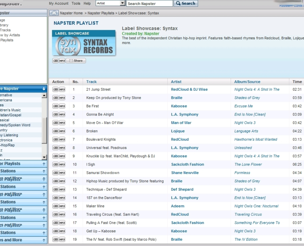Open album Language Arts
304x246 pixels.
click(246, 131)
